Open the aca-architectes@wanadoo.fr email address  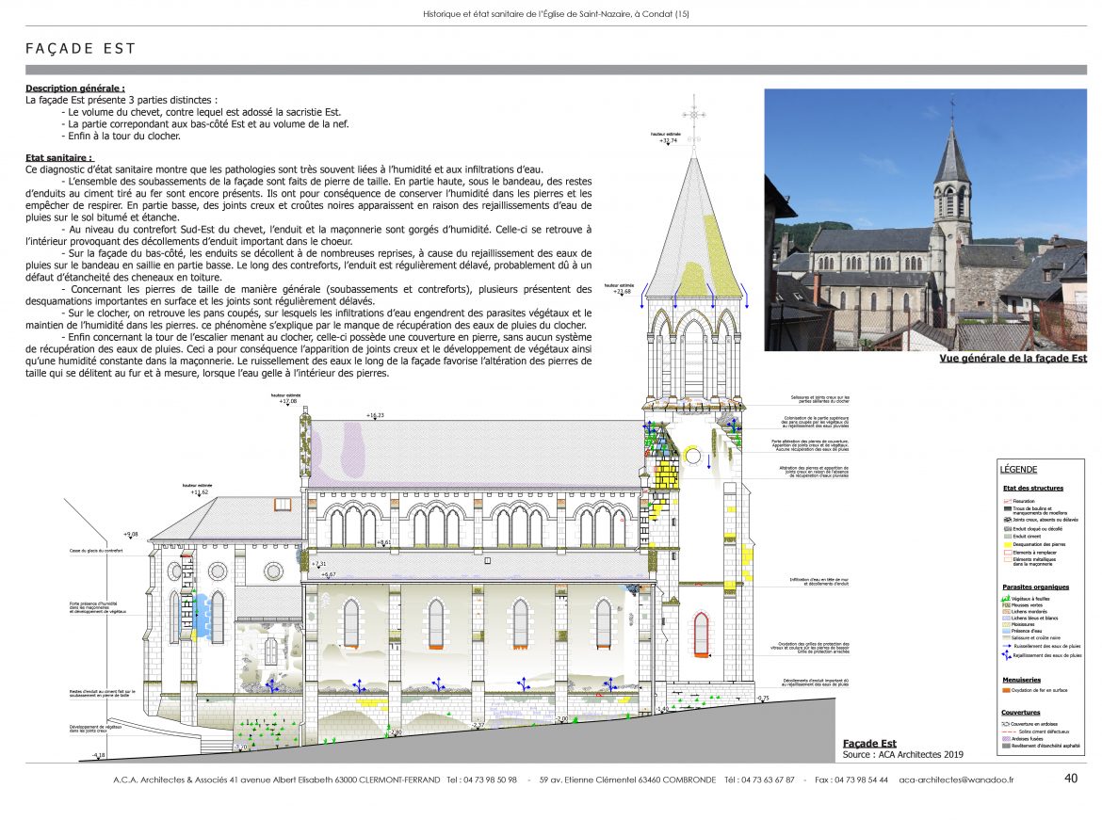click(956, 780)
